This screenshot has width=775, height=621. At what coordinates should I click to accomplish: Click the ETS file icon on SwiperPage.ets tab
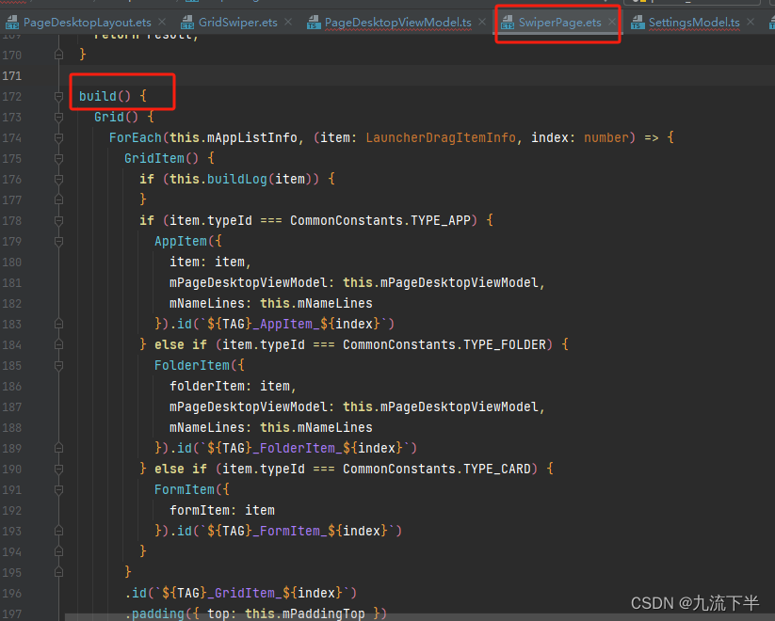tap(508, 23)
